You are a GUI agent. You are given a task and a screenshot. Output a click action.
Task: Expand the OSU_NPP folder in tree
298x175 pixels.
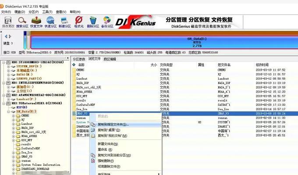[13, 140]
